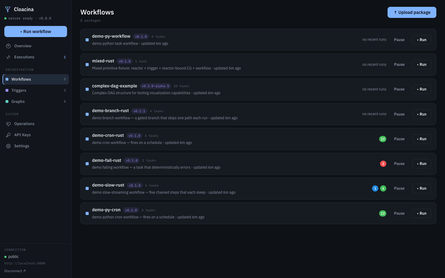The width and height of the screenshot is (445, 278).
Task: Click the green 22 badge on demo-cron-rust
Action: tap(383, 139)
